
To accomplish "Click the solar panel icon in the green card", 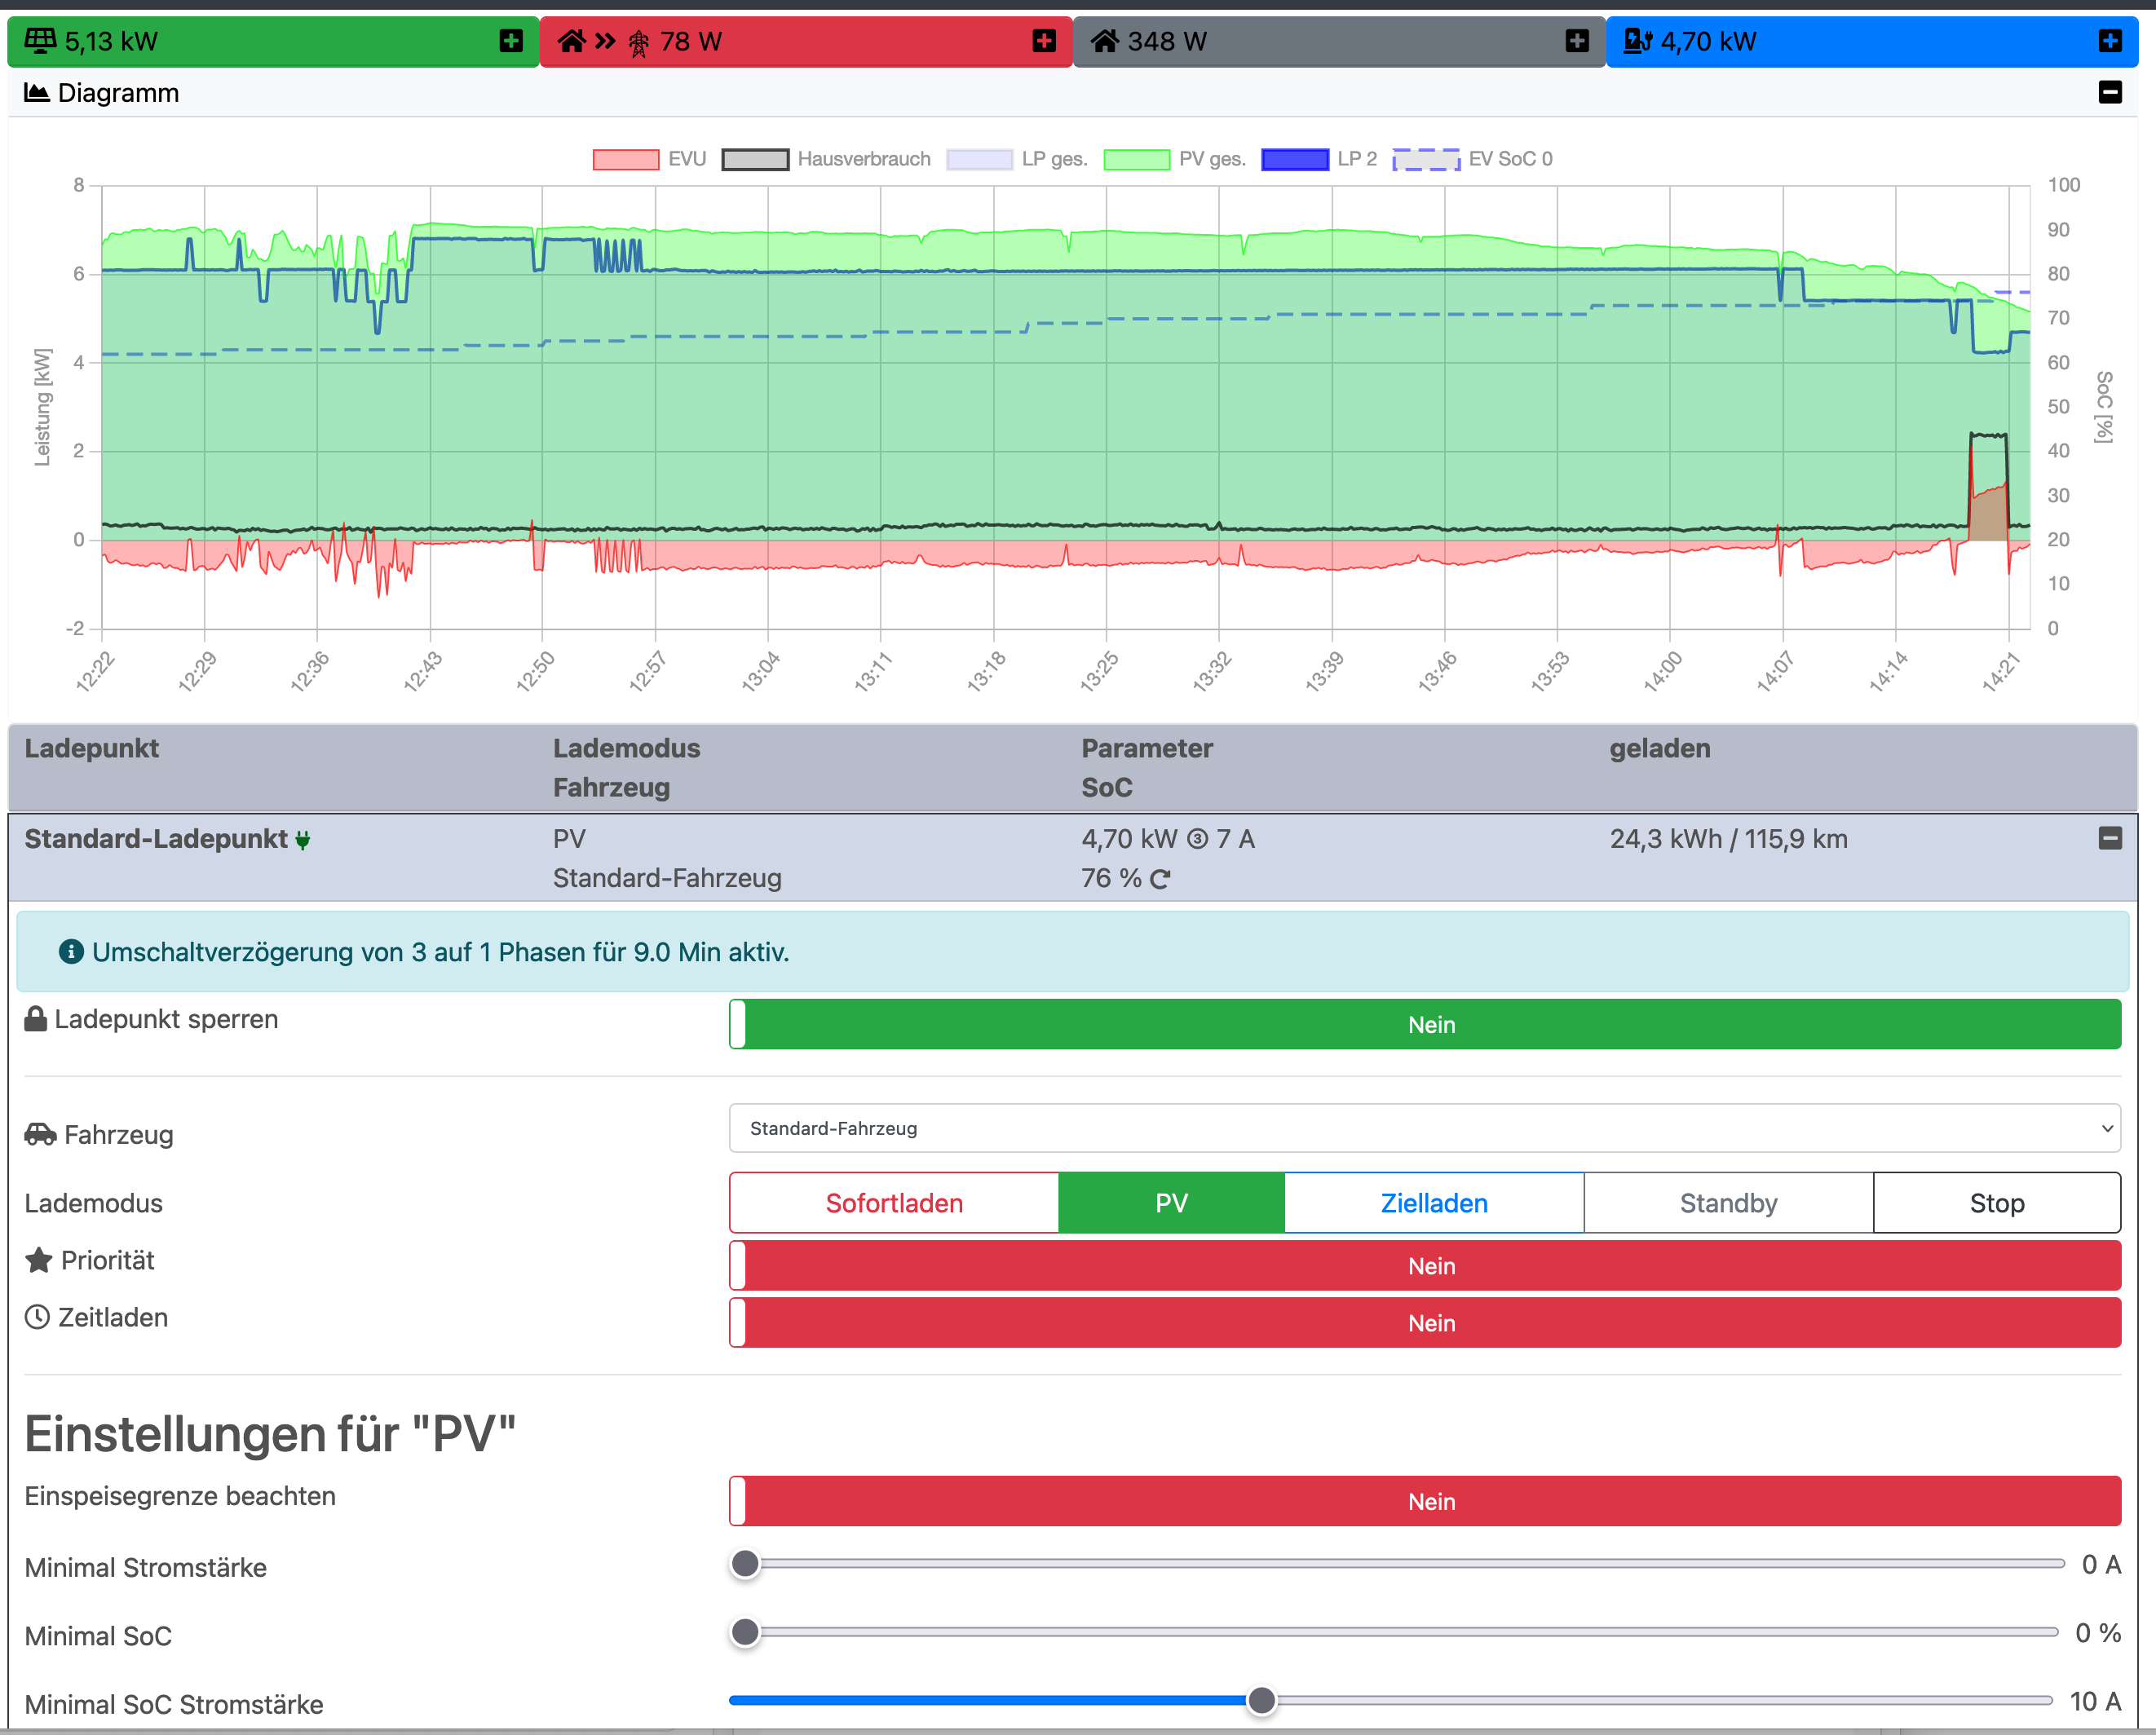I will tap(40, 41).
